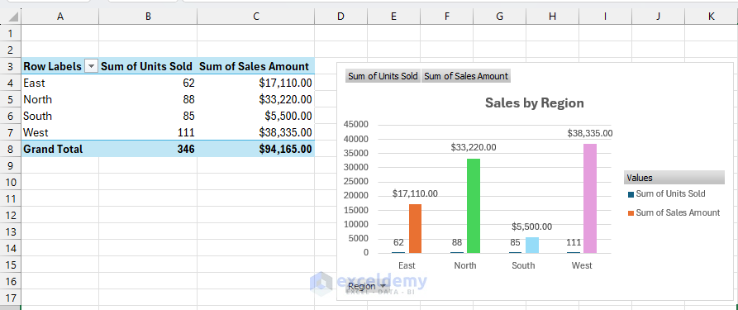The width and height of the screenshot is (738, 310).
Task: Select column B header
Action: [148, 17]
